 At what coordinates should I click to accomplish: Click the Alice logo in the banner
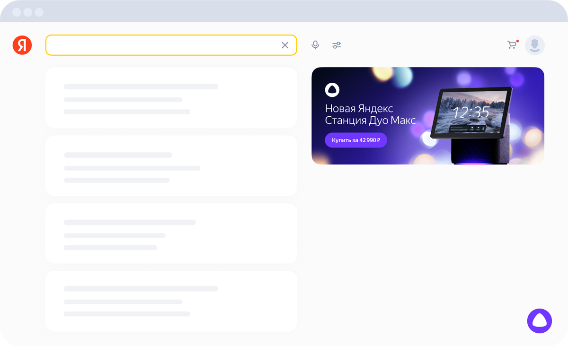coord(332,89)
